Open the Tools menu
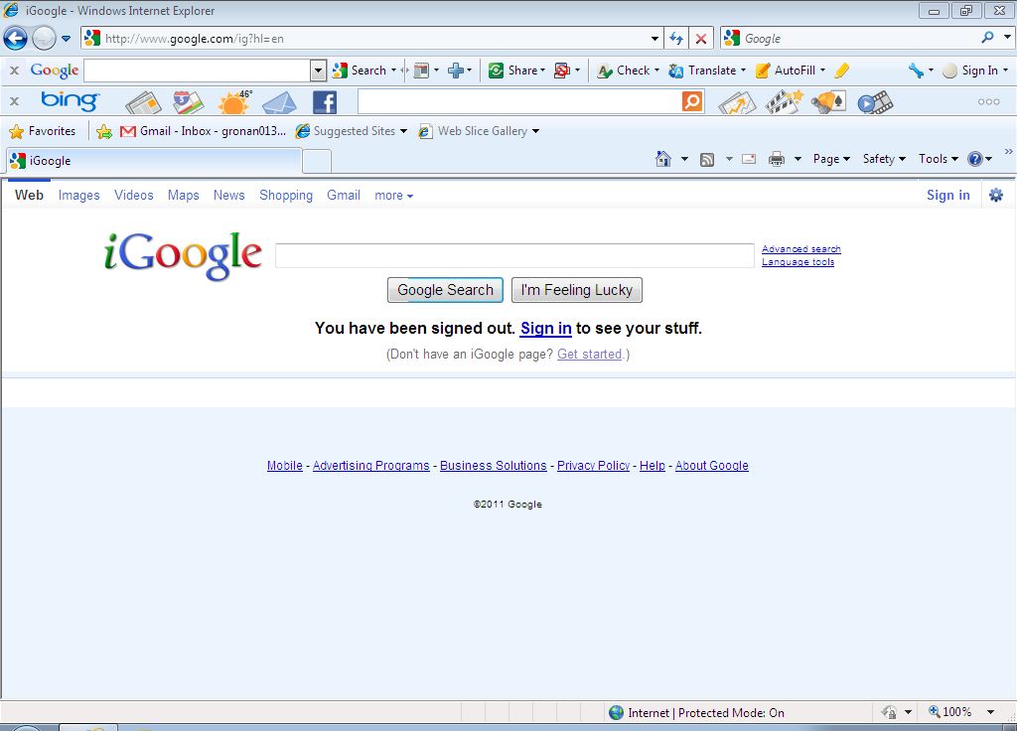The width and height of the screenshot is (1017, 731). [x=938, y=159]
